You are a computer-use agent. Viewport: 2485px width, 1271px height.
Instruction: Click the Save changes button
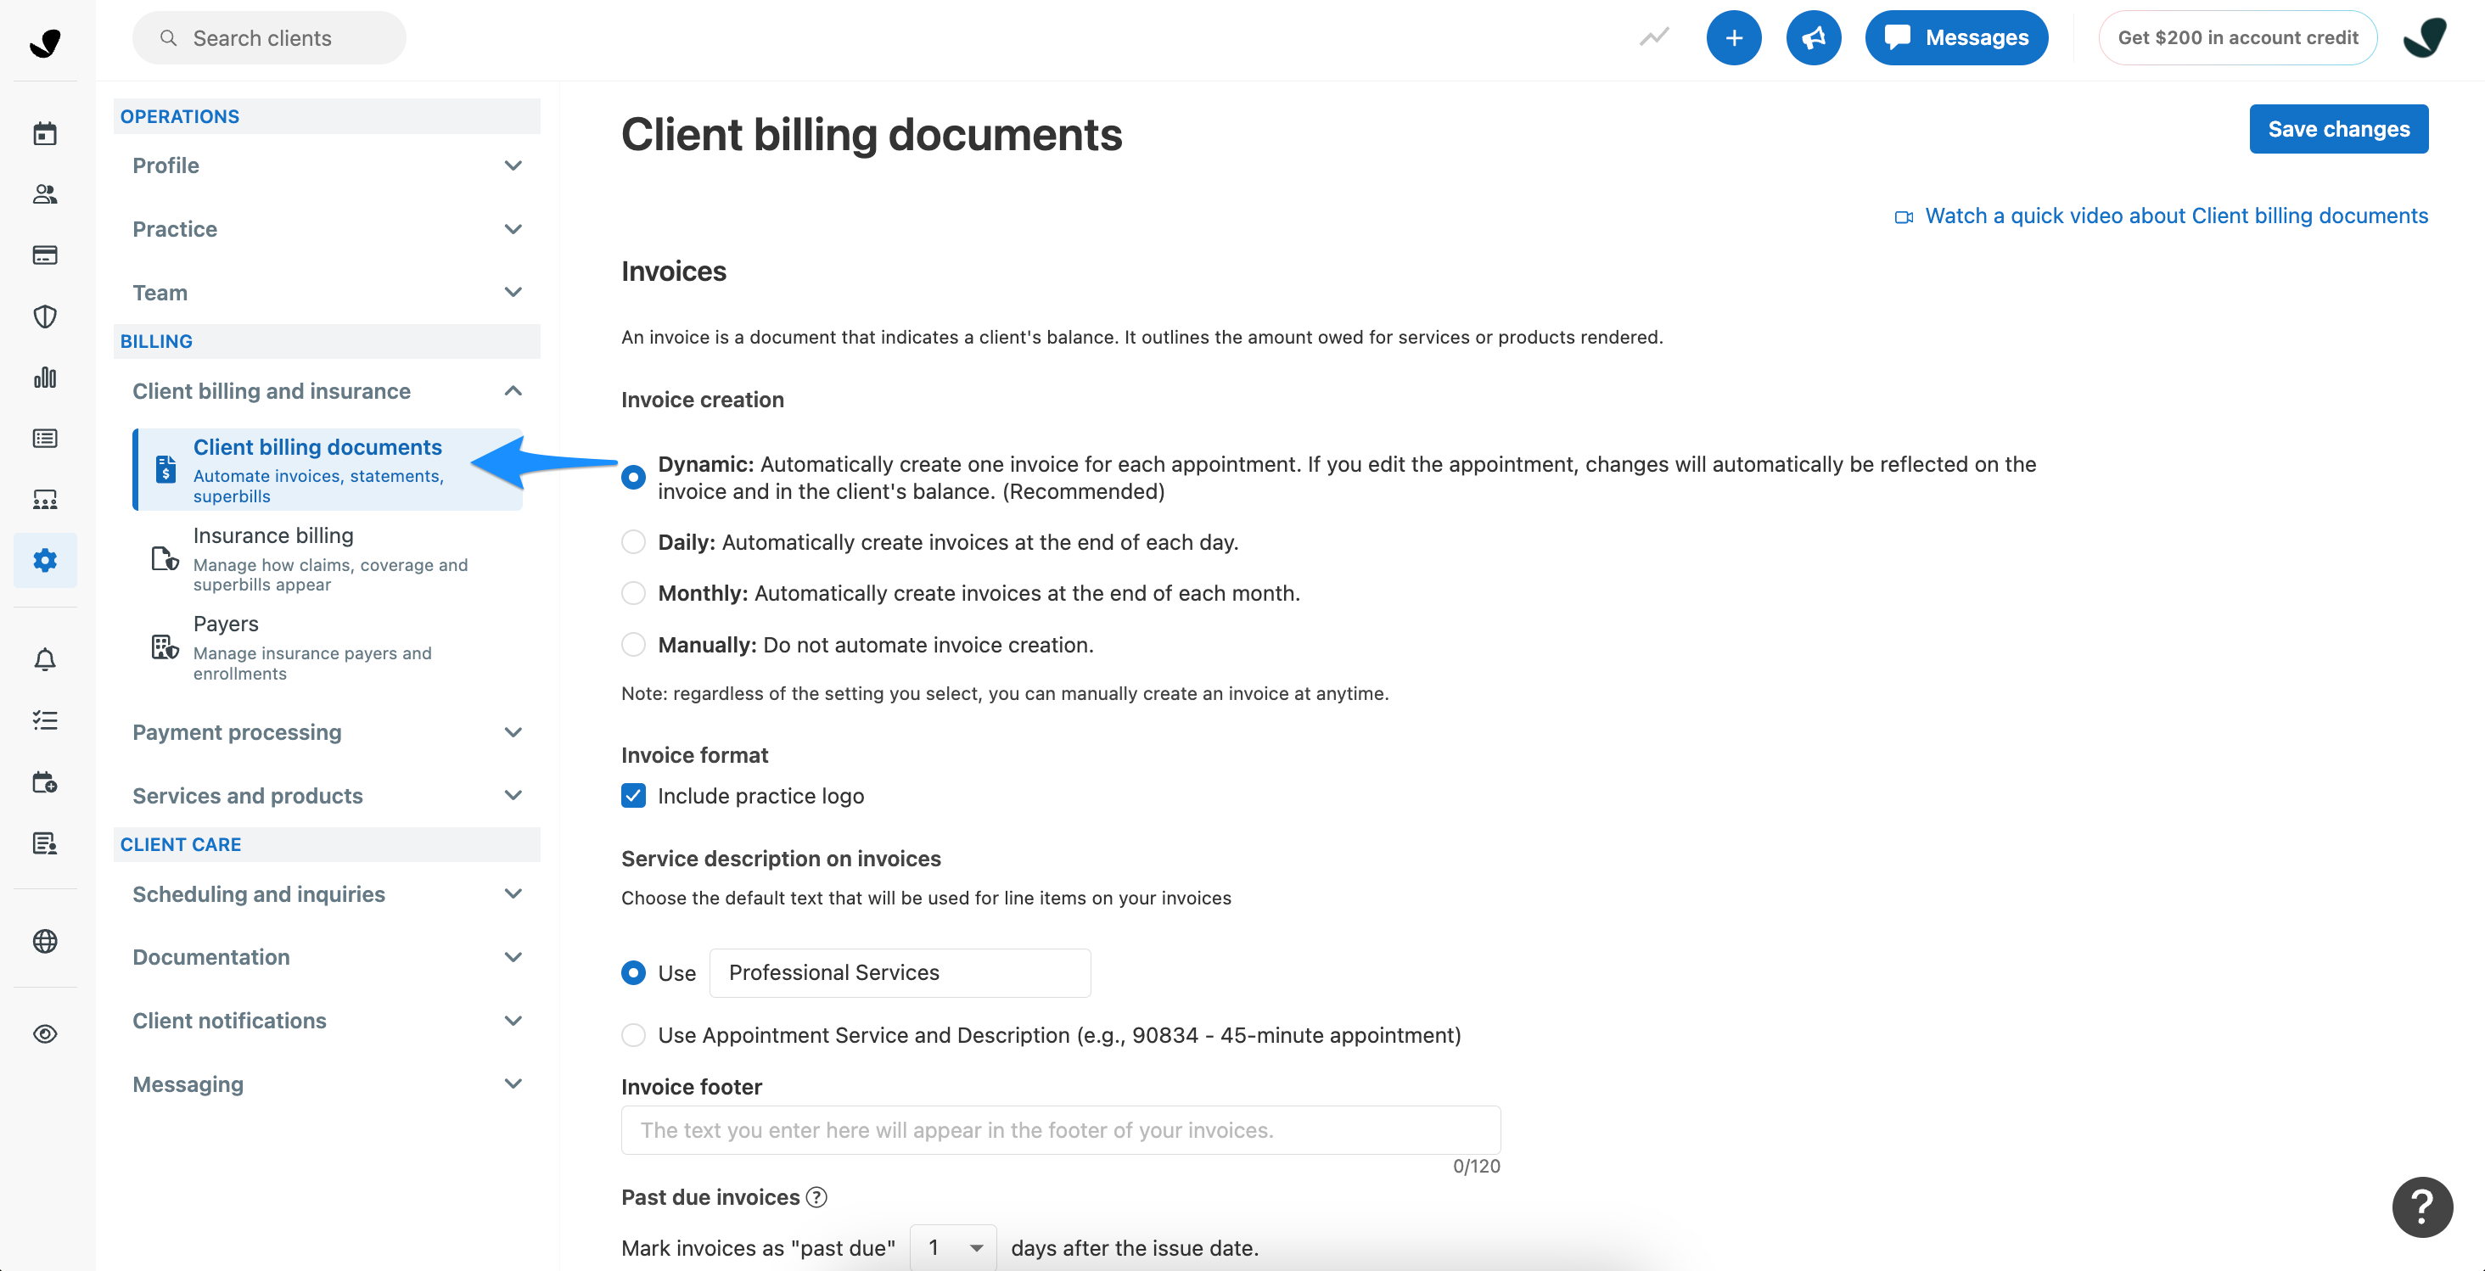2337,129
